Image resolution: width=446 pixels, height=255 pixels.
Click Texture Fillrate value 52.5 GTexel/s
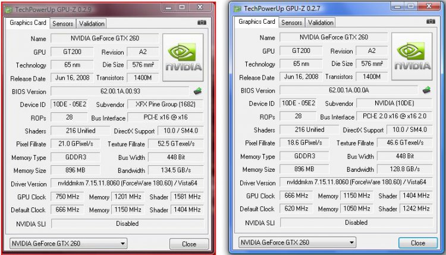176,144
